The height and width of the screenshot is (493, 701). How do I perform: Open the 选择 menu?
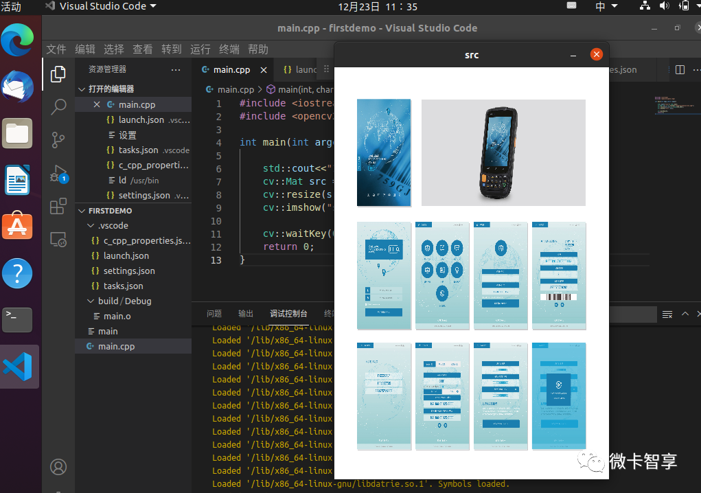click(x=113, y=49)
